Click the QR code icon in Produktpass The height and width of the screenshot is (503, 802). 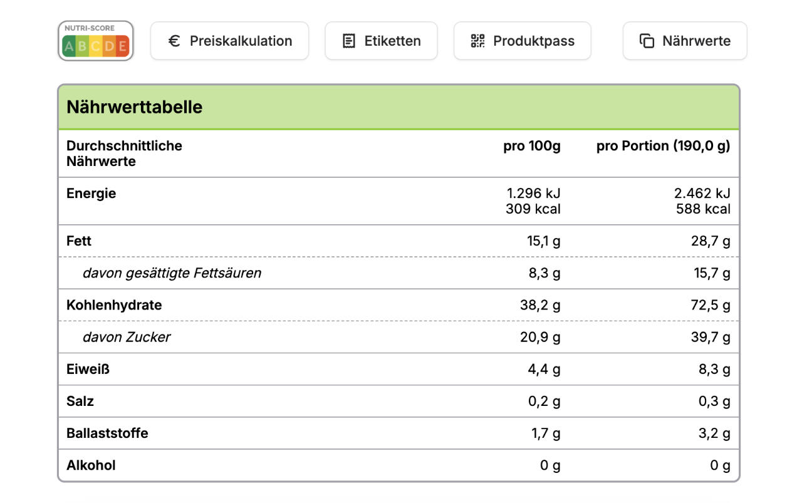(478, 41)
